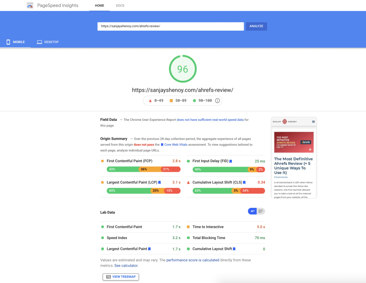This screenshot has width=366, height=283.
Task: Click the VIEW TREEMAP button
Action: click(121, 277)
